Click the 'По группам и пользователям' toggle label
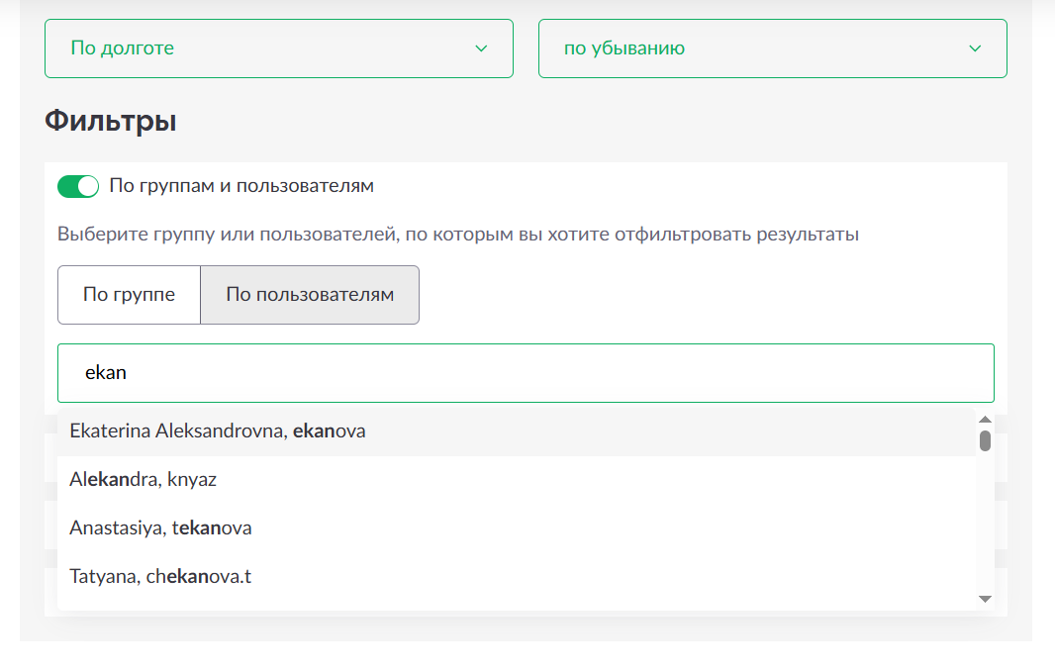1055x670 pixels. click(241, 186)
